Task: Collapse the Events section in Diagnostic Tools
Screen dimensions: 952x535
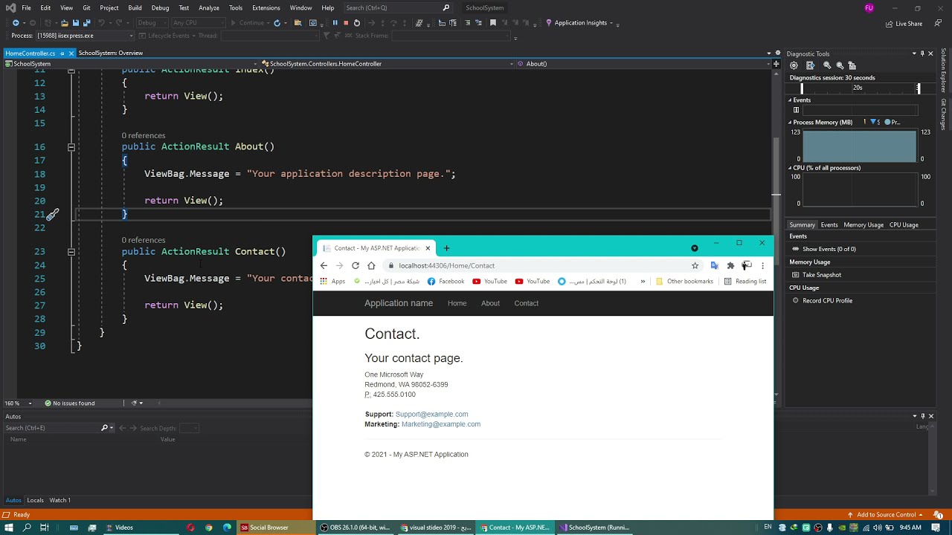Action: coord(791,100)
